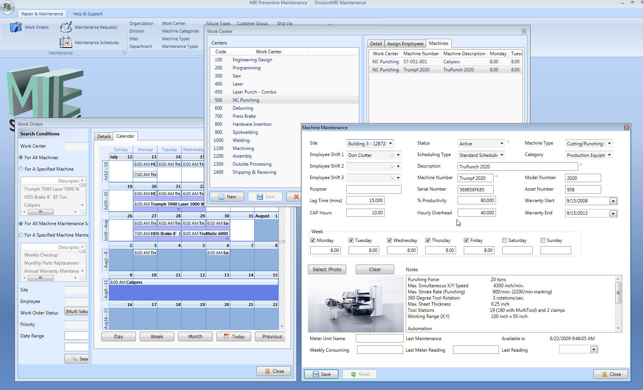Switch to Detail tab in Work Center
This screenshot has width=643, height=390.
(x=376, y=44)
